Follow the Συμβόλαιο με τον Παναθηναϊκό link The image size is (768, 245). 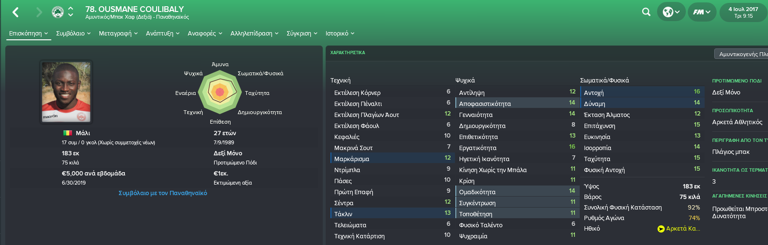tap(163, 193)
